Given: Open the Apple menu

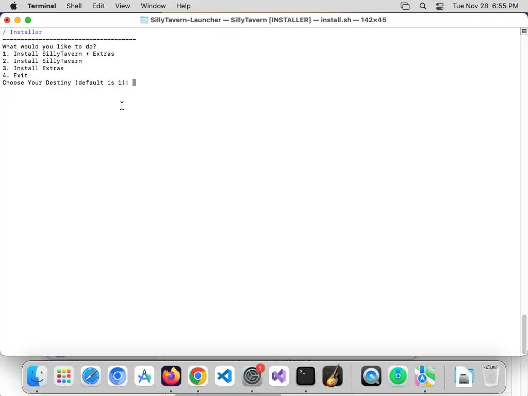Looking at the screenshot, I should [x=13, y=6].
